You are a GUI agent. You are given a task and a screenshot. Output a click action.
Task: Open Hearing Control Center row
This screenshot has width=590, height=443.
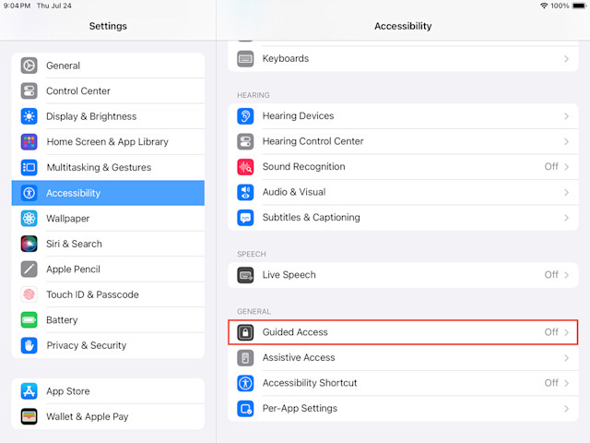click(x=403, y=141)
